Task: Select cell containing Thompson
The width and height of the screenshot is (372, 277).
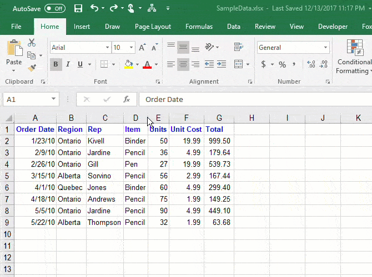Action: pyautogui.click(x=104, y=222)
